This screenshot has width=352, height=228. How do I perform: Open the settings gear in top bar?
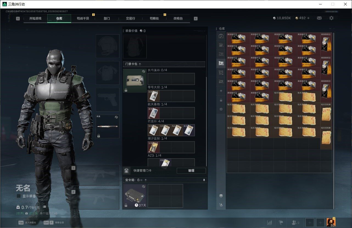pyautogui.click(x=331, y=18)
